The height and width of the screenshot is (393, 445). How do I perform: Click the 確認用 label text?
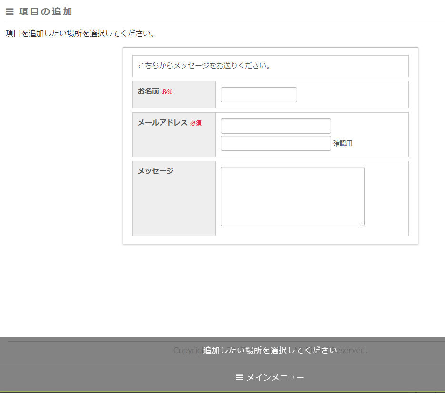point(343,143)
